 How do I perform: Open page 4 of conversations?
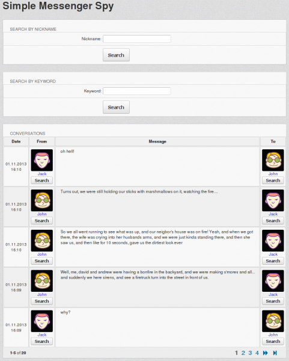257,353
